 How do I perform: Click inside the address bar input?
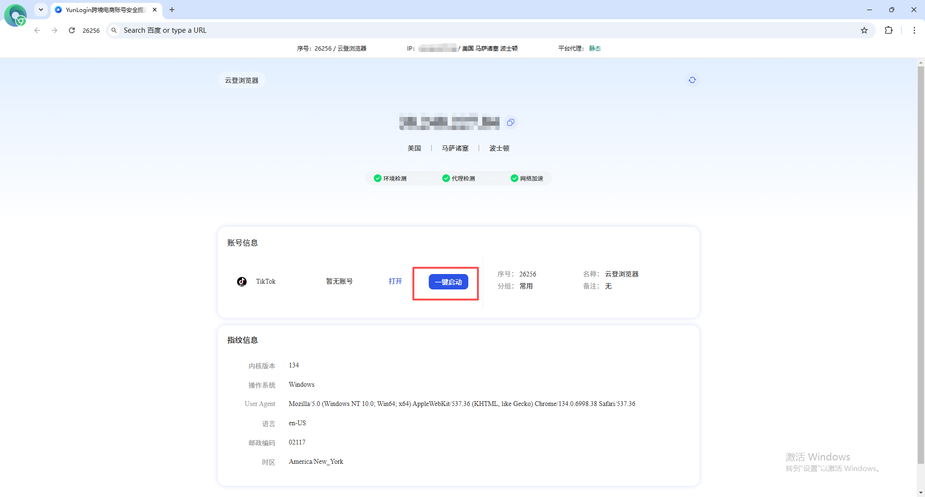[x=337, y=30]
